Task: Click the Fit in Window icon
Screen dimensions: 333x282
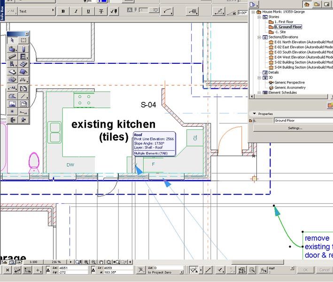Action: [109, 262]
